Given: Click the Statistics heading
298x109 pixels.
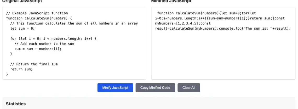Looking at the screenshot, I should tap(16, 104).
